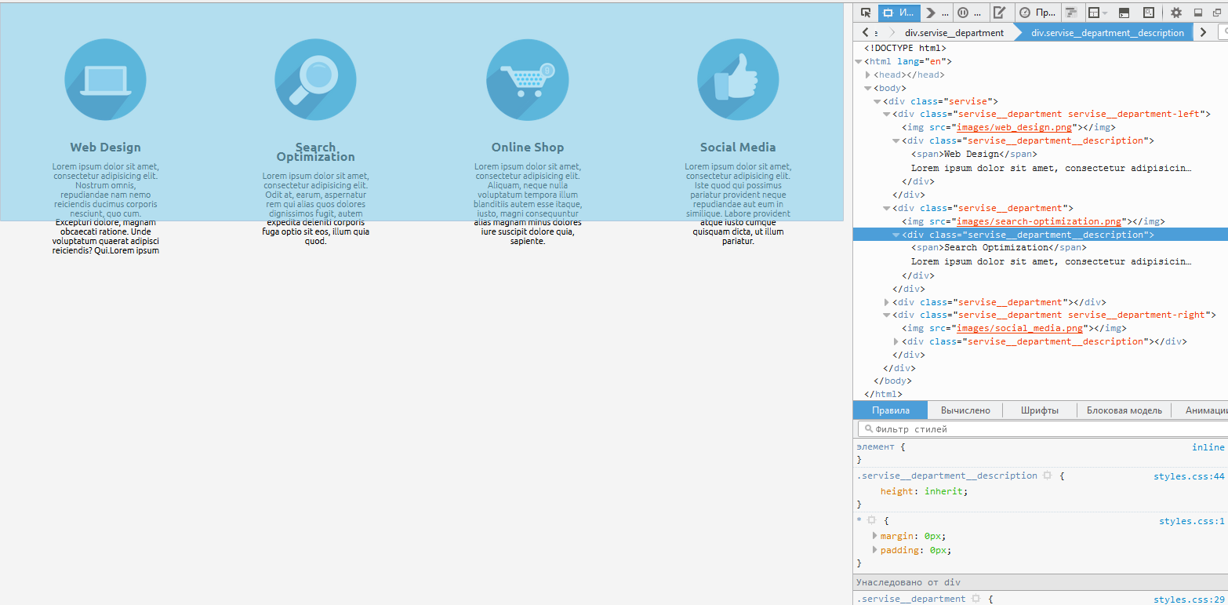The height and width of the screenshot is (605, 1228).
Task: Switch to the Performance panel tab
Action: tap(1037, 13)
